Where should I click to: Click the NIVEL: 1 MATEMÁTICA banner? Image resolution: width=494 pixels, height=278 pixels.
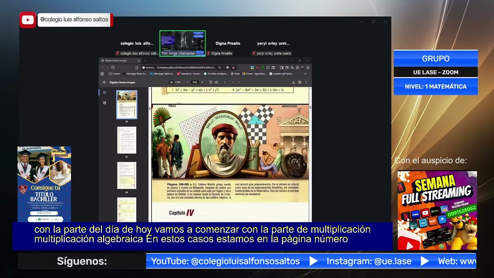click(436, 86)
